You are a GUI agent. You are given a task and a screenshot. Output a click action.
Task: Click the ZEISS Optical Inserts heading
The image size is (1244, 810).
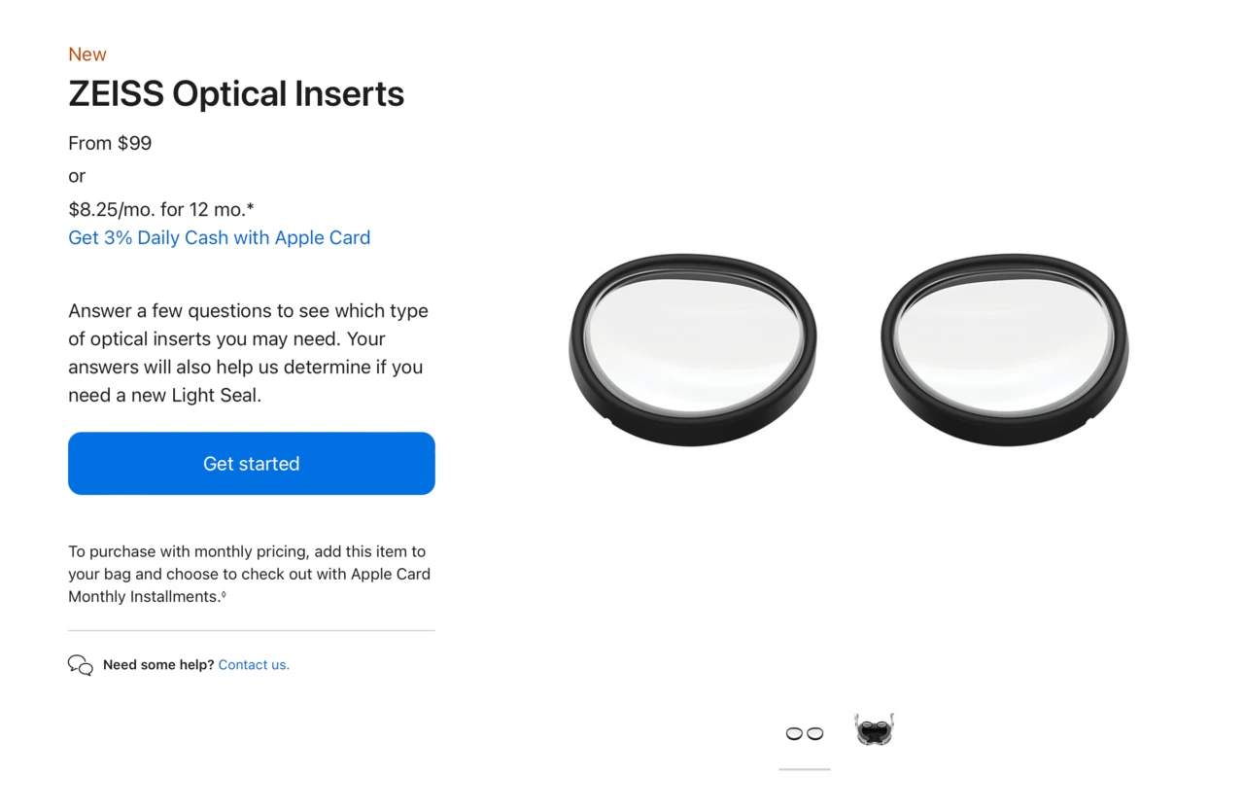tap(235, 93)
